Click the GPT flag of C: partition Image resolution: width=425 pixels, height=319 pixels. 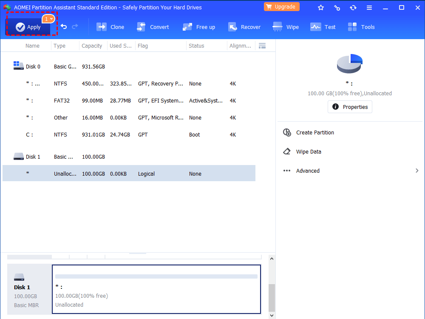coord(142,134)
